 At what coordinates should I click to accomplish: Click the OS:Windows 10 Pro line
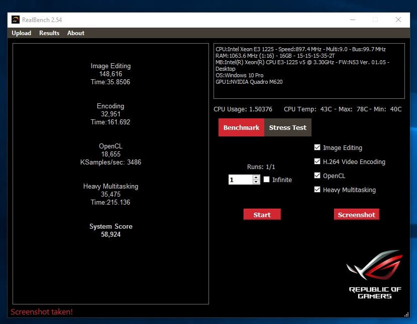pos(239,75)
